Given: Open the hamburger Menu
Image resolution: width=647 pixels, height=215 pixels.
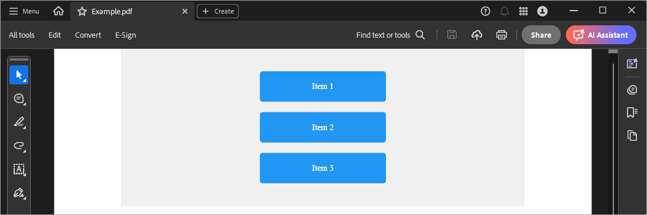Looking at the screenshot, I should coord(24,11).
